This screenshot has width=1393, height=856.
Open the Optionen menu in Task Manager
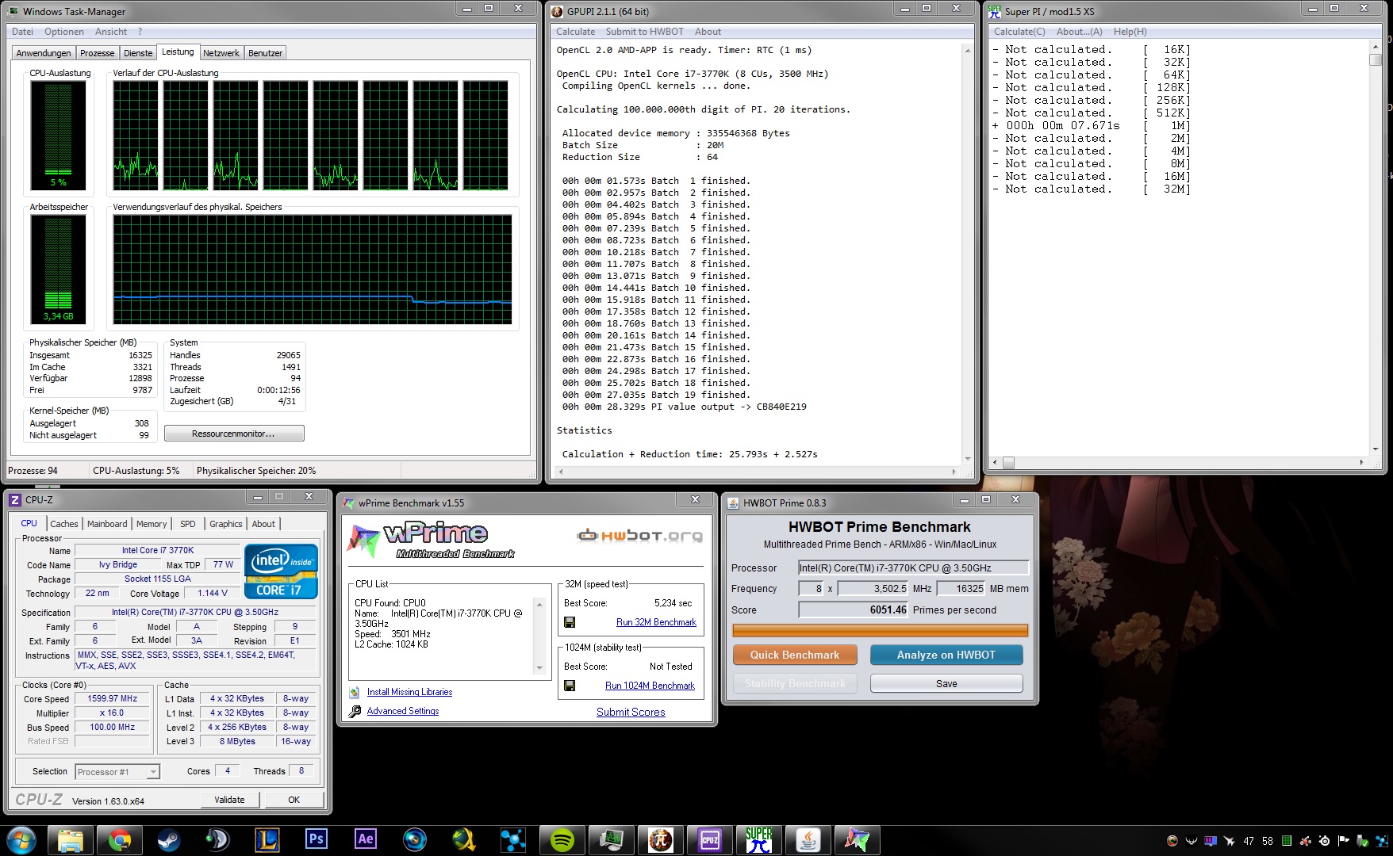[x=64, y=32]
